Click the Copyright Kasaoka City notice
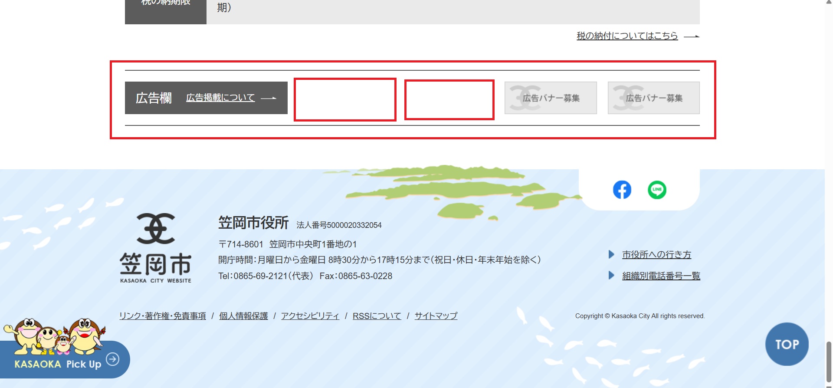 point(640,316)
